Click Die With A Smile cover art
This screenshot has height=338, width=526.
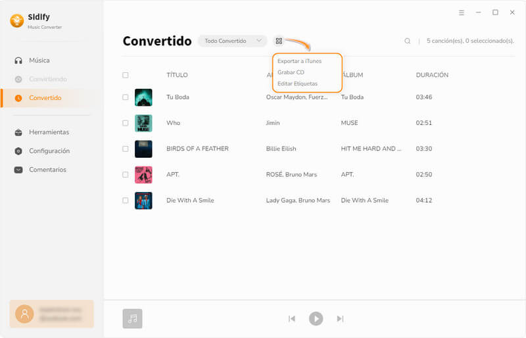pos(143,201)
